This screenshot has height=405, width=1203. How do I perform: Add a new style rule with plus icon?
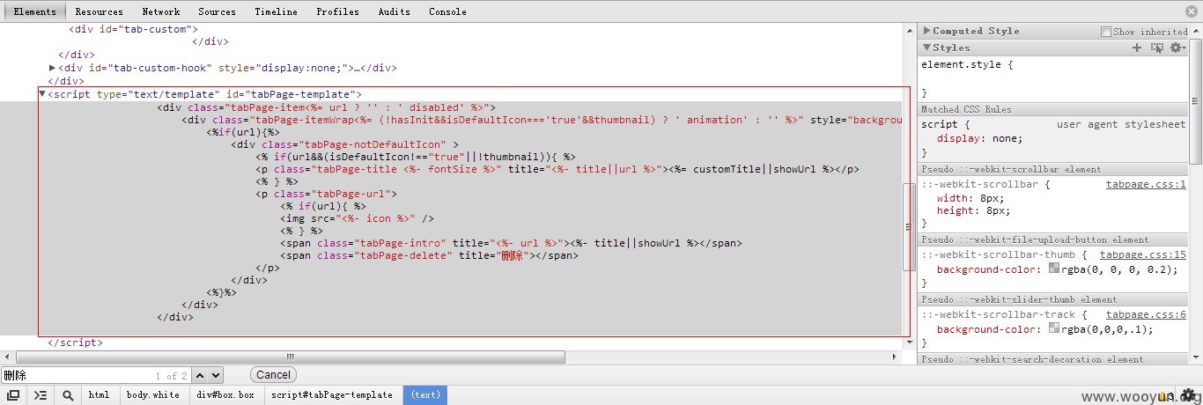1137,48
